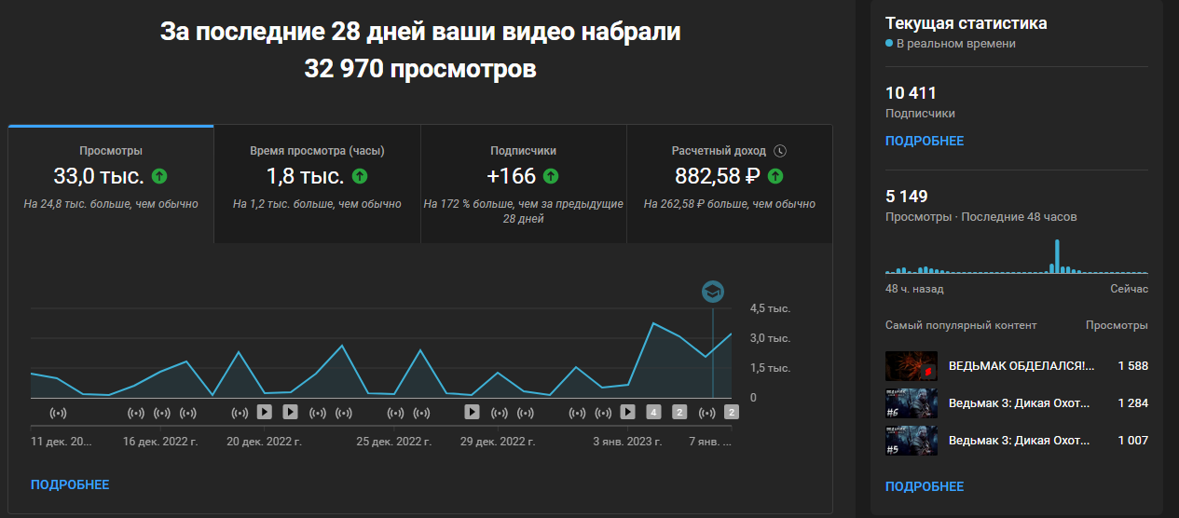Image resolution: width=1179 pixels, height=518 pixels.
Task: Click the video icon near 29 дек. 2022
Action: click(473, 412)
